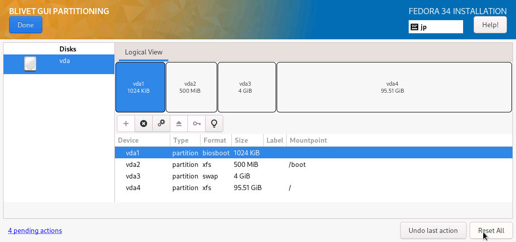Select the vda hard disk icon
Screen dimensions: 516x242
[x=30, y=64]
